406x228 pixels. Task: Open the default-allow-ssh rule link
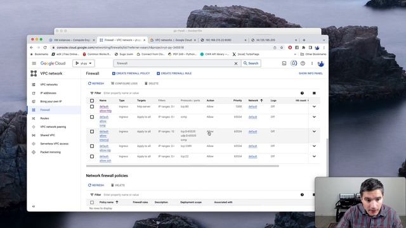tap(105, 158)
